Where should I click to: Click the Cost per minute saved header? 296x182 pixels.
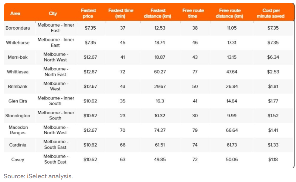click(273, 14)
